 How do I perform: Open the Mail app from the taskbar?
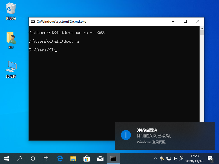[100, 159]
